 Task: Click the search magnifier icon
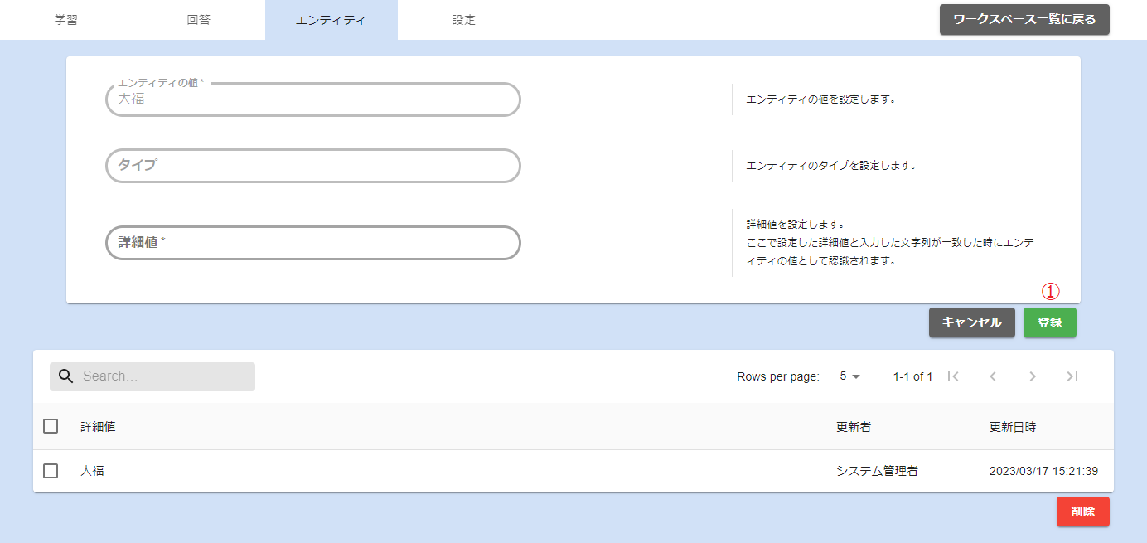(x=65, y=376)
